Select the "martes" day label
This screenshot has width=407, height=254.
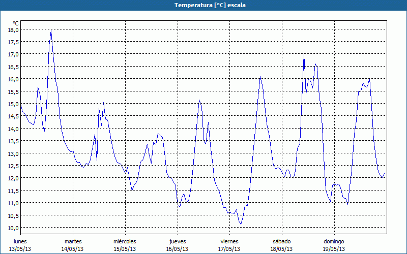tap(73, 241)
